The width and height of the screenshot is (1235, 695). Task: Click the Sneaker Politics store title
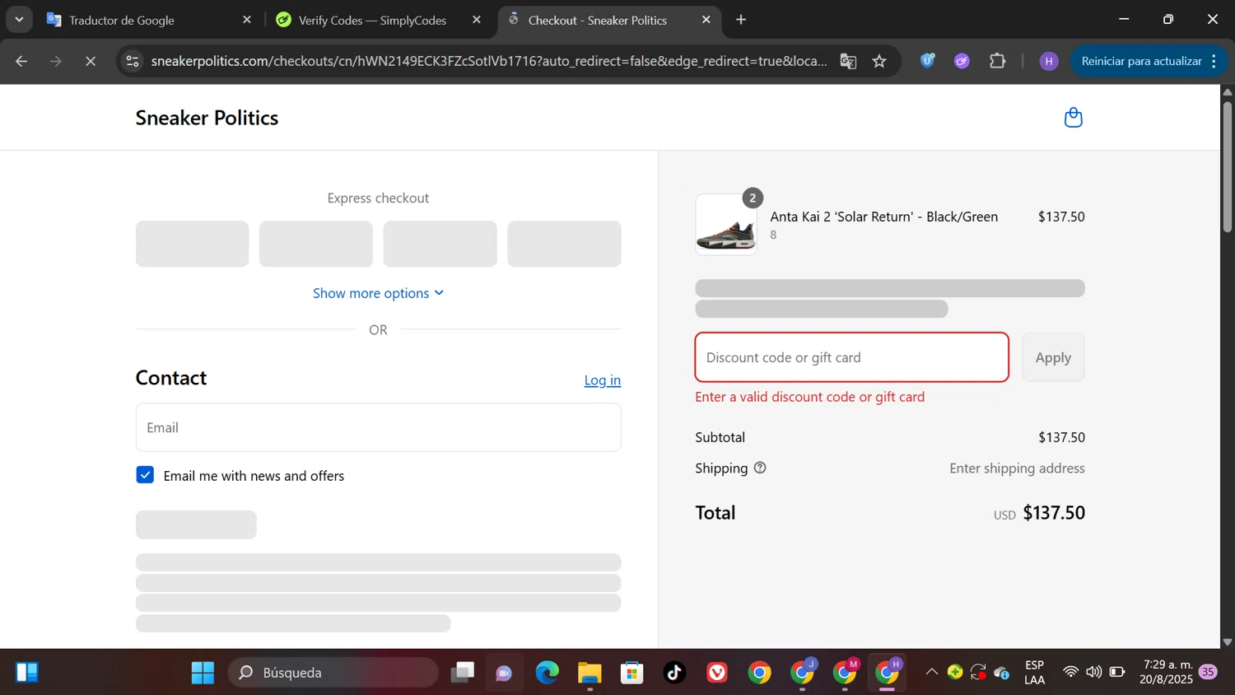207,118
